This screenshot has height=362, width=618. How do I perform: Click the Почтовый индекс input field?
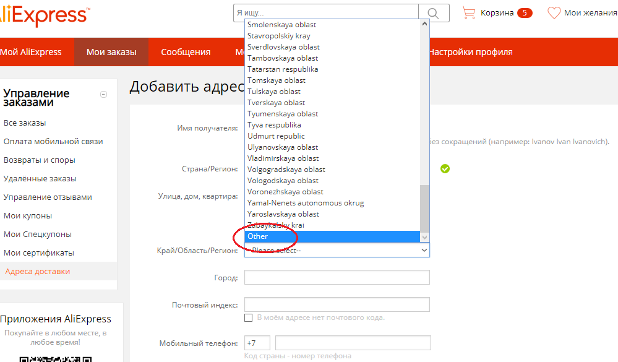coord(337,304)
